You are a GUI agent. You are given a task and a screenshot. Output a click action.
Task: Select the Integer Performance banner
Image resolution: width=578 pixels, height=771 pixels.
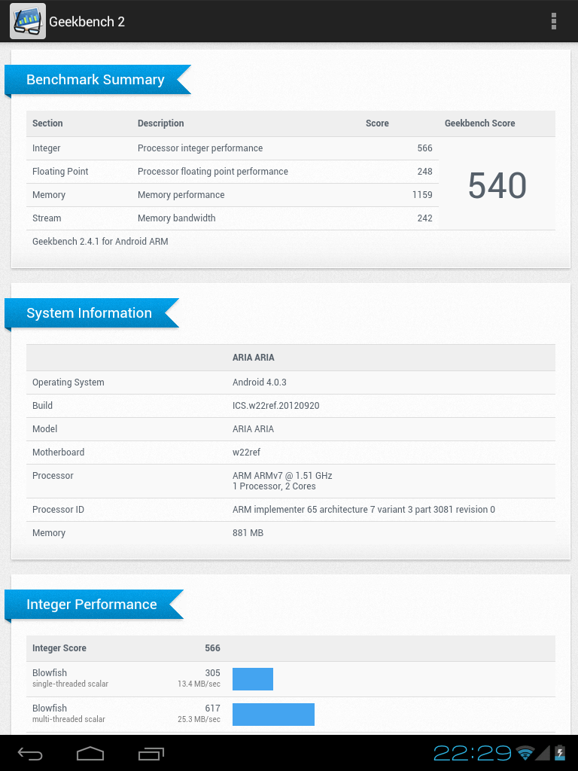coord(92,605)
